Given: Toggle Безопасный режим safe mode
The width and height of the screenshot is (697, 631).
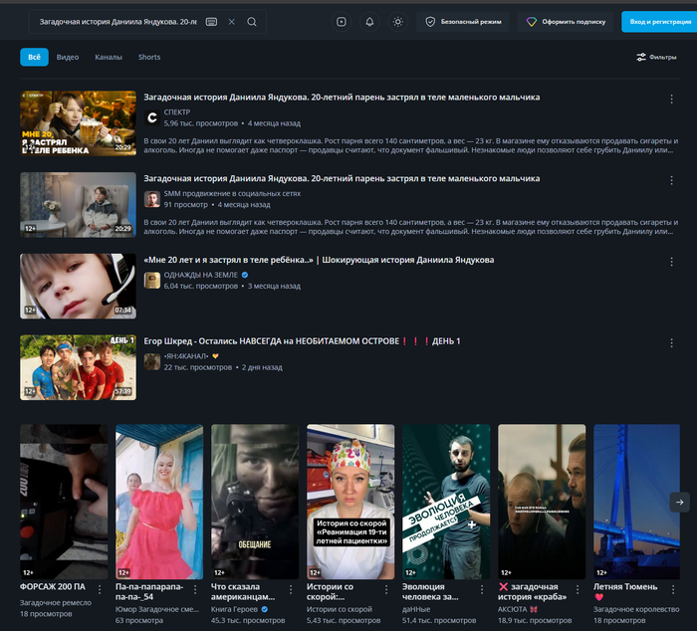Looking at the screenshot, I should coord(463,22).
